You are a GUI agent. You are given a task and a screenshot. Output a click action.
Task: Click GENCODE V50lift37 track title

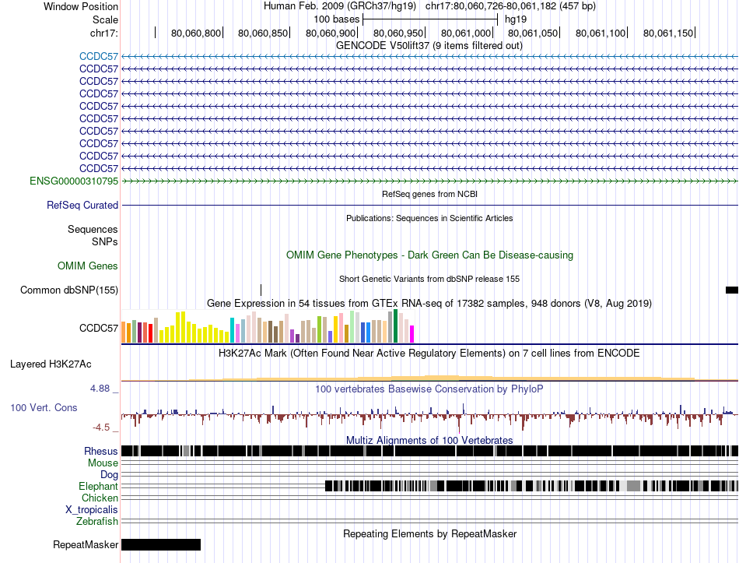click(429, 46)
